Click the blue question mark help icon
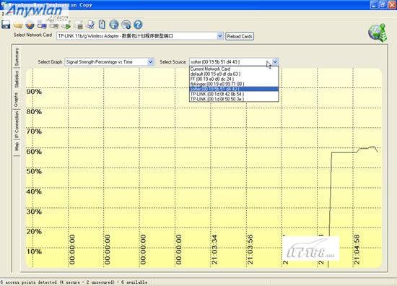 tap(138, 25)
